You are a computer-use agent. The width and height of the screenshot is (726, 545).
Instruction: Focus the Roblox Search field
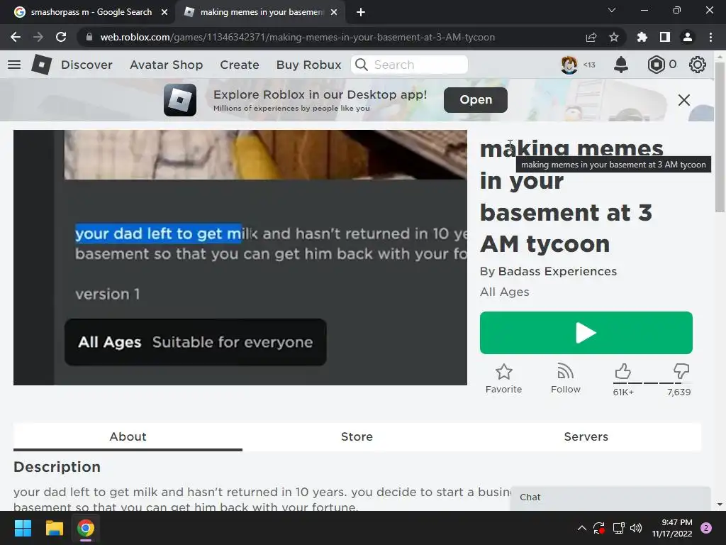(x=409, y=65)
